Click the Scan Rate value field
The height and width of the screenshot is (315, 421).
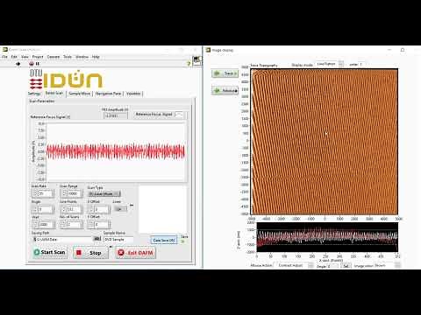46,193
